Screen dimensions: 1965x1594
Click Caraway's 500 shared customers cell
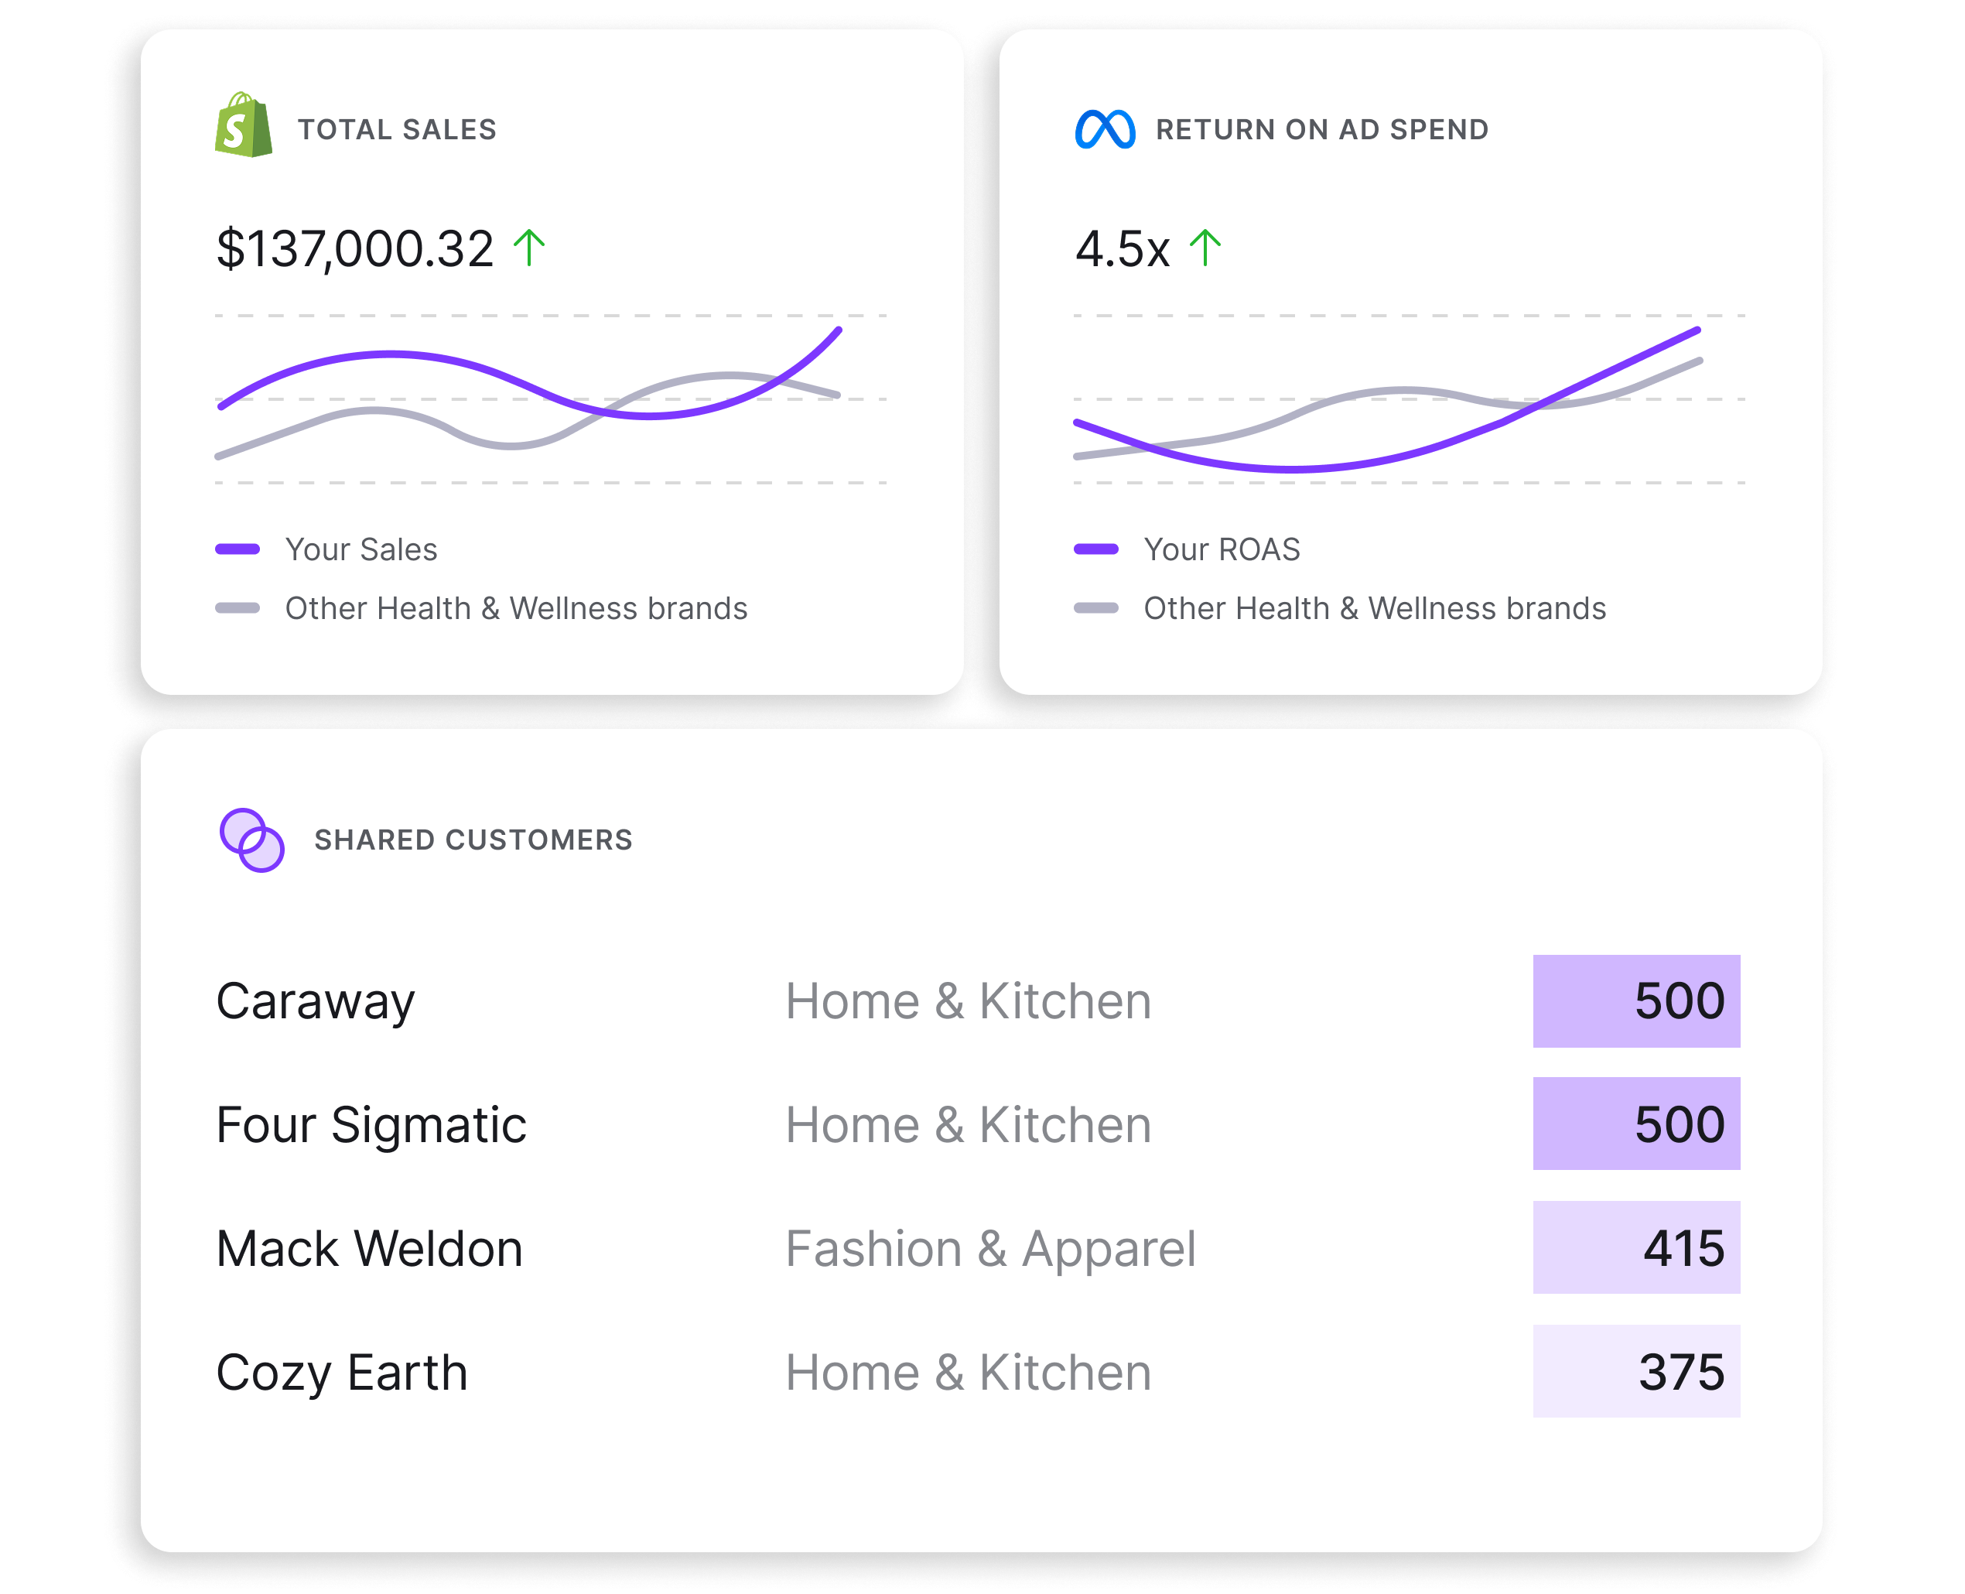tap(1635, 1001)
